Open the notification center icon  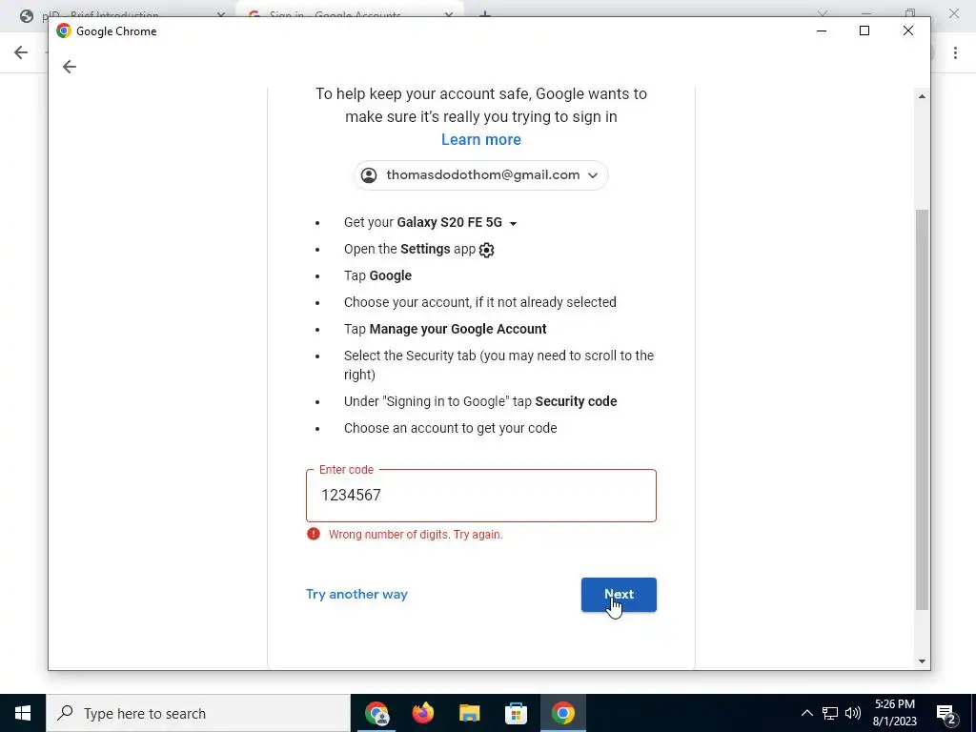tap(946, 714)
